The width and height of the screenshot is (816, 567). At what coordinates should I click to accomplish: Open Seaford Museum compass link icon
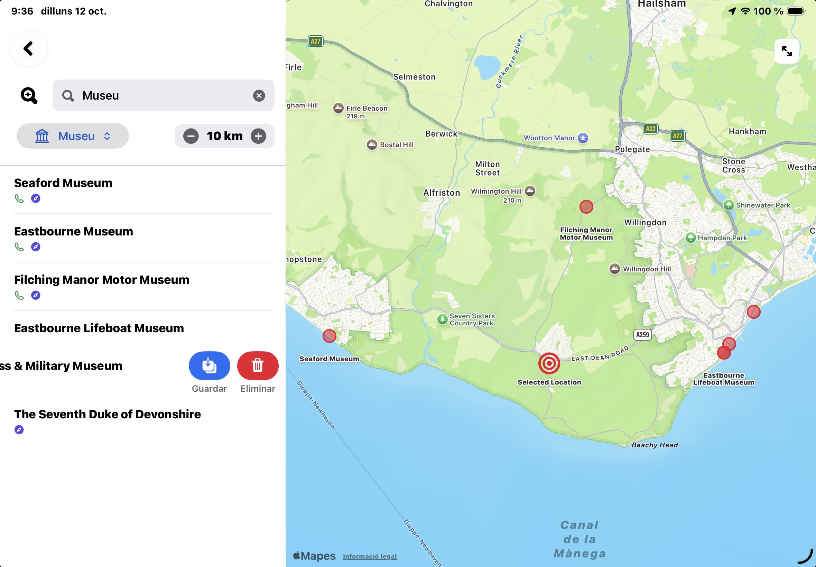36,198
